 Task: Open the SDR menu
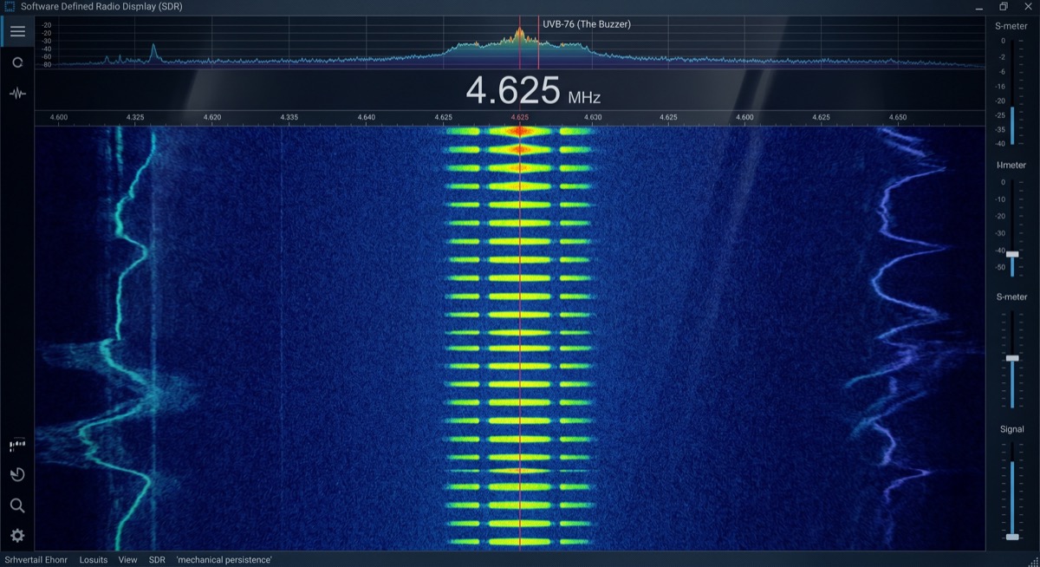[x=157, y=560]
